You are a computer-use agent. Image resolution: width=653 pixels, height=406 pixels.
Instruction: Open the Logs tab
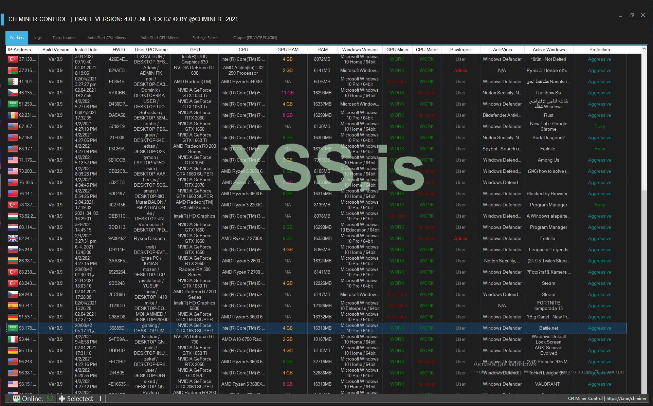coord(38,38)
